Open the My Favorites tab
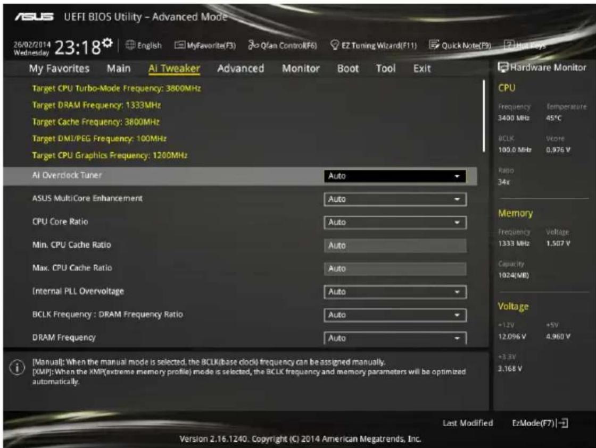 coord(59,69)
